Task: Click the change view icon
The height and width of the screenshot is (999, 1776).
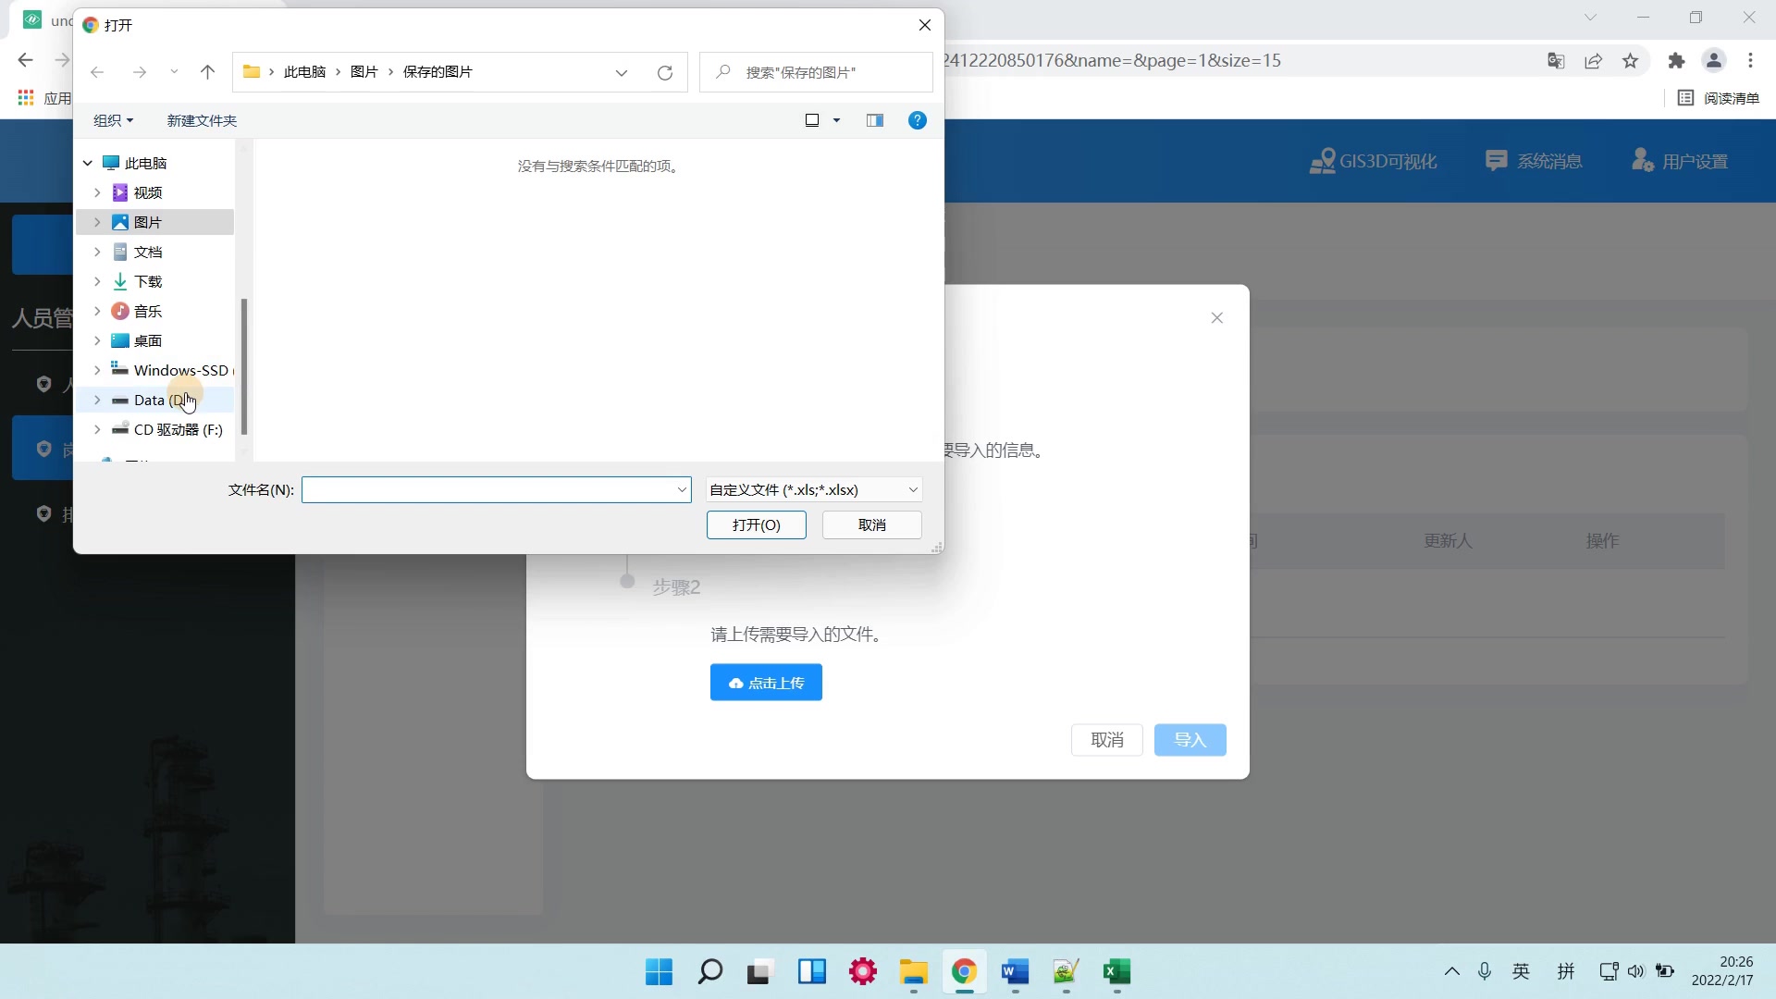Action: click(812, 120)
